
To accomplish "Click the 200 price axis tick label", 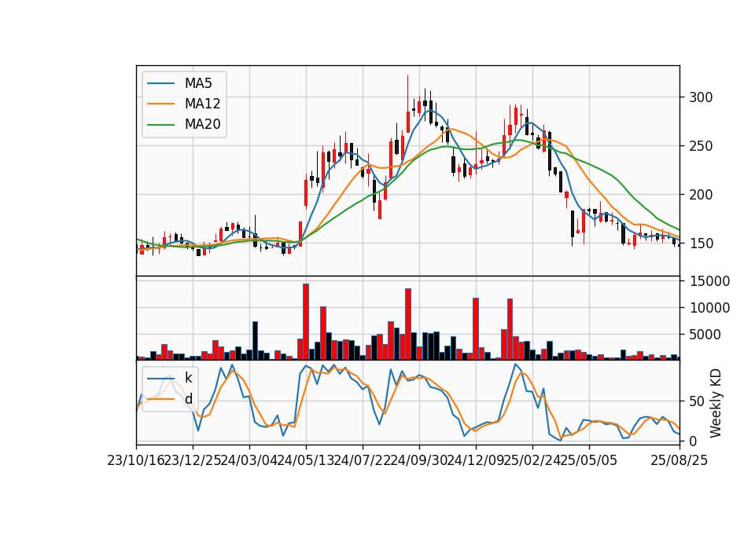I will pos(701,195).
